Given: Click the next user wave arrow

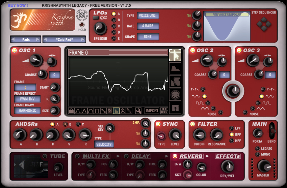Looking at the screenshot, I should [166, 109].
